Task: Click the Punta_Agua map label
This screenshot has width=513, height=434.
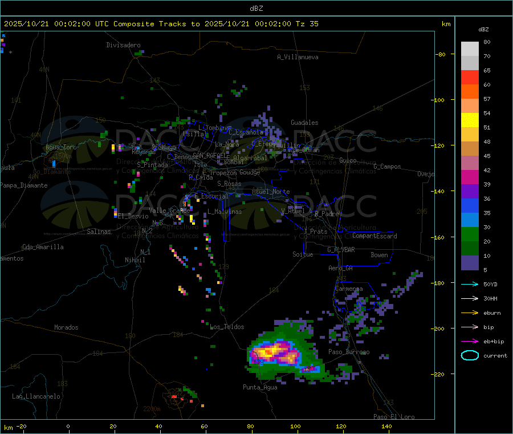Action: (260, 387)
